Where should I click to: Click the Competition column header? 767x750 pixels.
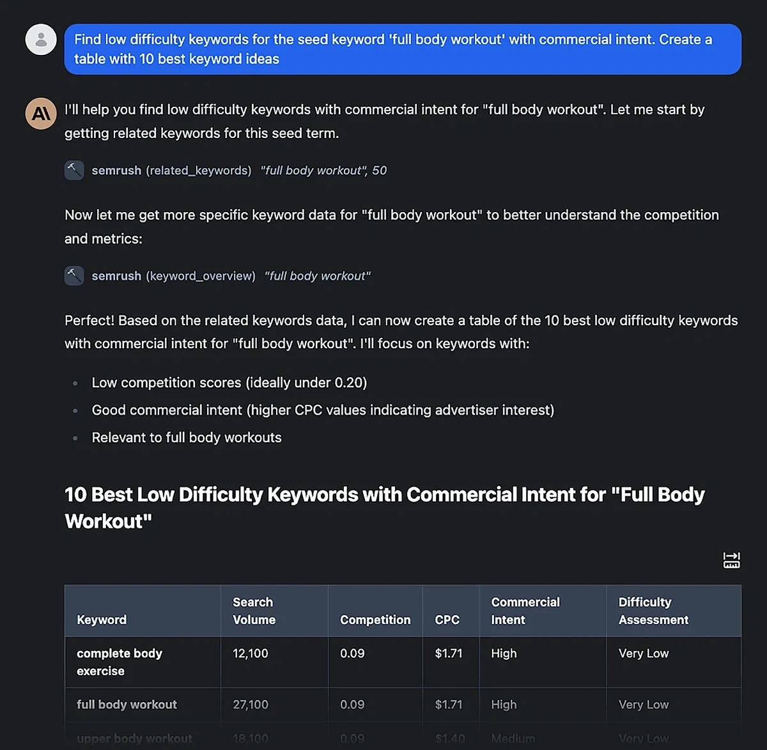coord(375,620)
